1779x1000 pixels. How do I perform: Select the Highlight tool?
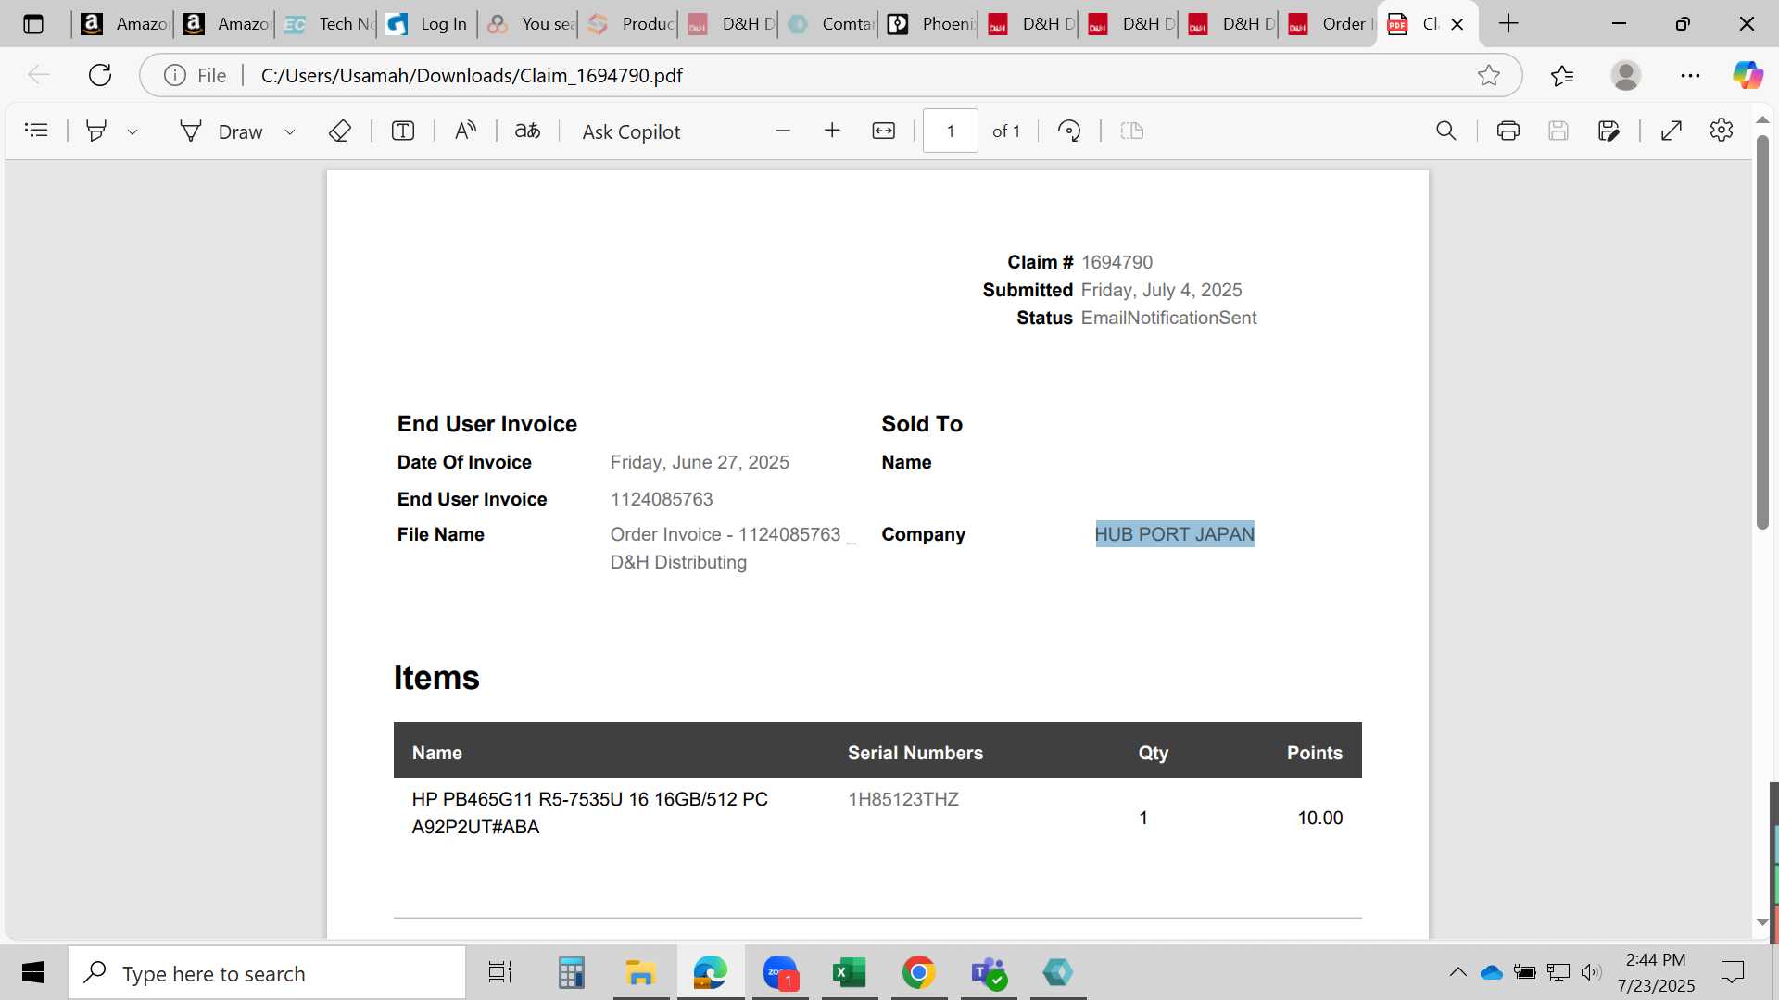click(96, 131)
